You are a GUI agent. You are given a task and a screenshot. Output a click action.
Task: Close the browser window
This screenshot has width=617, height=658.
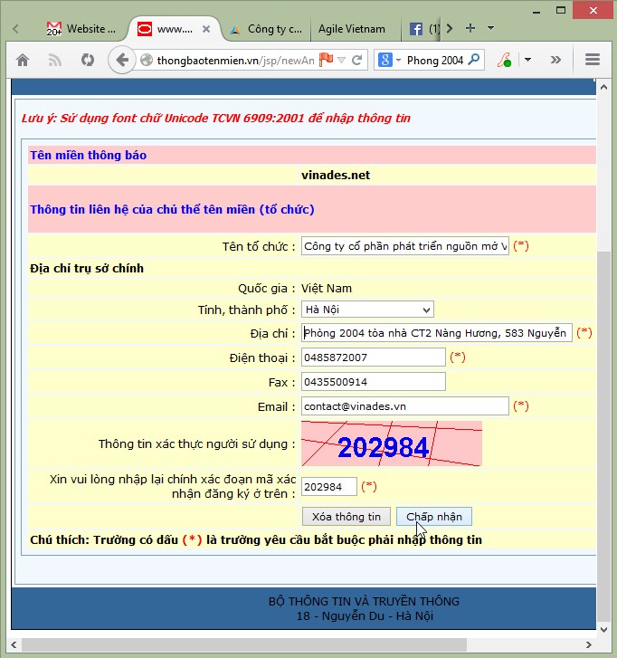click(593, 10)
